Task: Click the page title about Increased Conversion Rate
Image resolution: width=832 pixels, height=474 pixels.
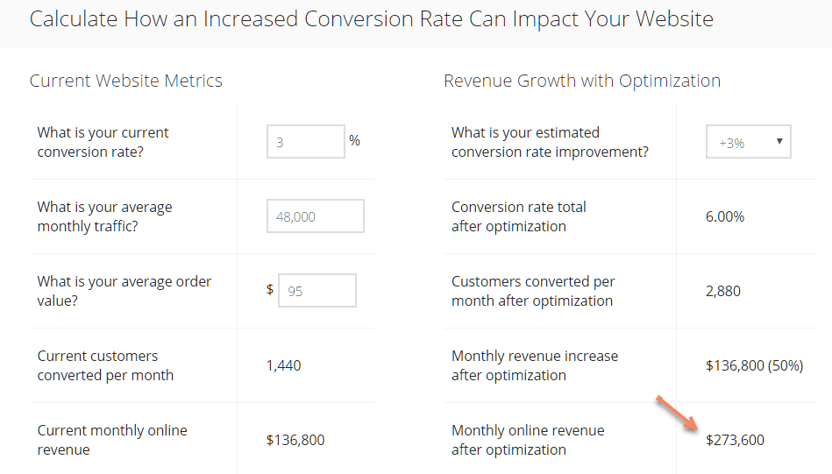Action: click(x=372, y=19)
